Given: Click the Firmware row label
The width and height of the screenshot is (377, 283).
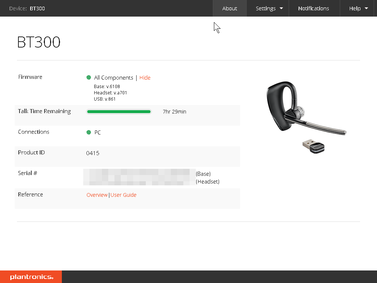Looking at the screenshot, I should click(30, 77).
